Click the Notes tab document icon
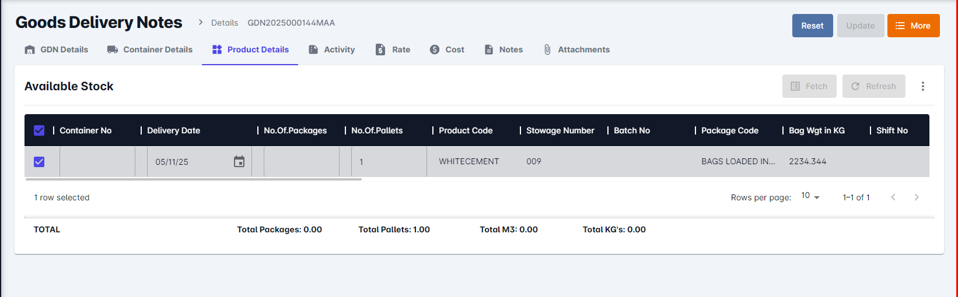This screenshot has width=958, height=297. tap(489, 49)
